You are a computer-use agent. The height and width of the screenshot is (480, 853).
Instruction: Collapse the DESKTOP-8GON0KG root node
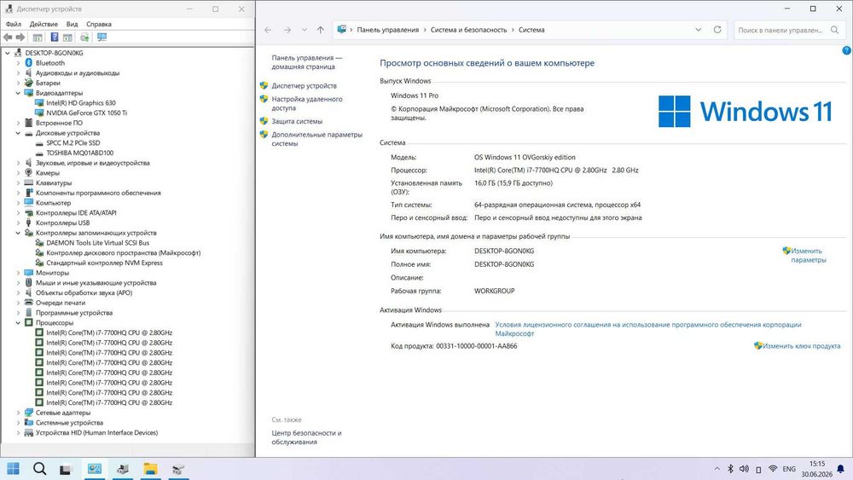(8, 53)
